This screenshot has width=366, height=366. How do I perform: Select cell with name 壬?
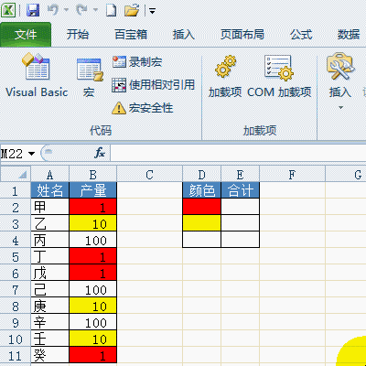pyautogui.click(x=50, y=339)
